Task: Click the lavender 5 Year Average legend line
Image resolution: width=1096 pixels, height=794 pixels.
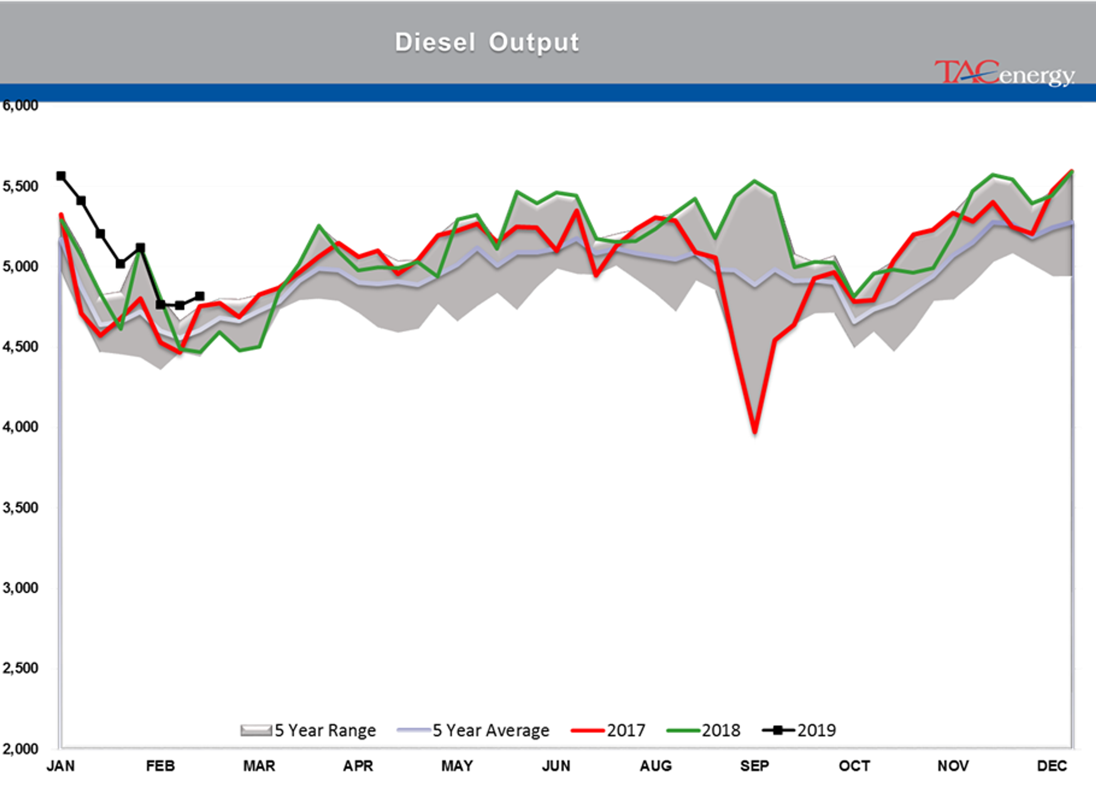Action: tap(414, 730)
